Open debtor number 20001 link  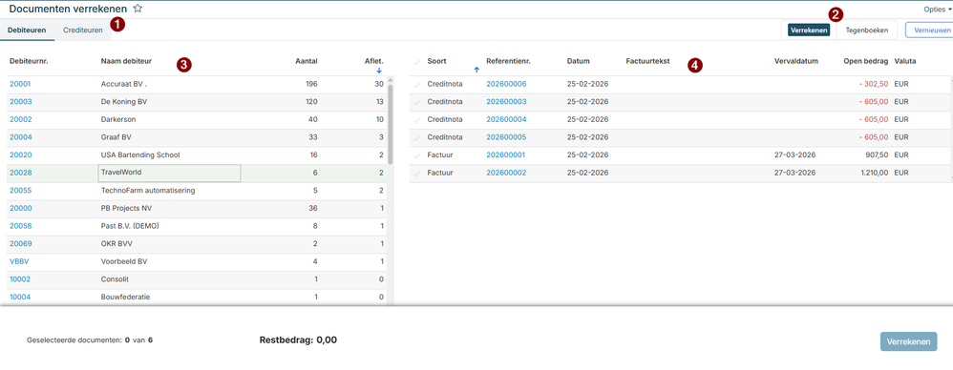coord(21,84)
